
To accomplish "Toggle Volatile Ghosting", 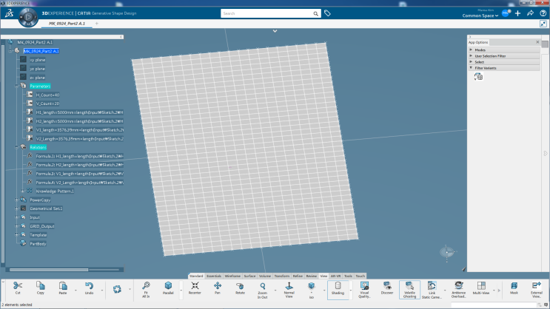I will point(409,289).
